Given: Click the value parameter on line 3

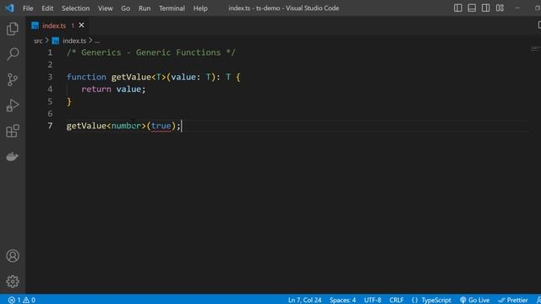Looking at the screenshot, I should pos(183,77).
